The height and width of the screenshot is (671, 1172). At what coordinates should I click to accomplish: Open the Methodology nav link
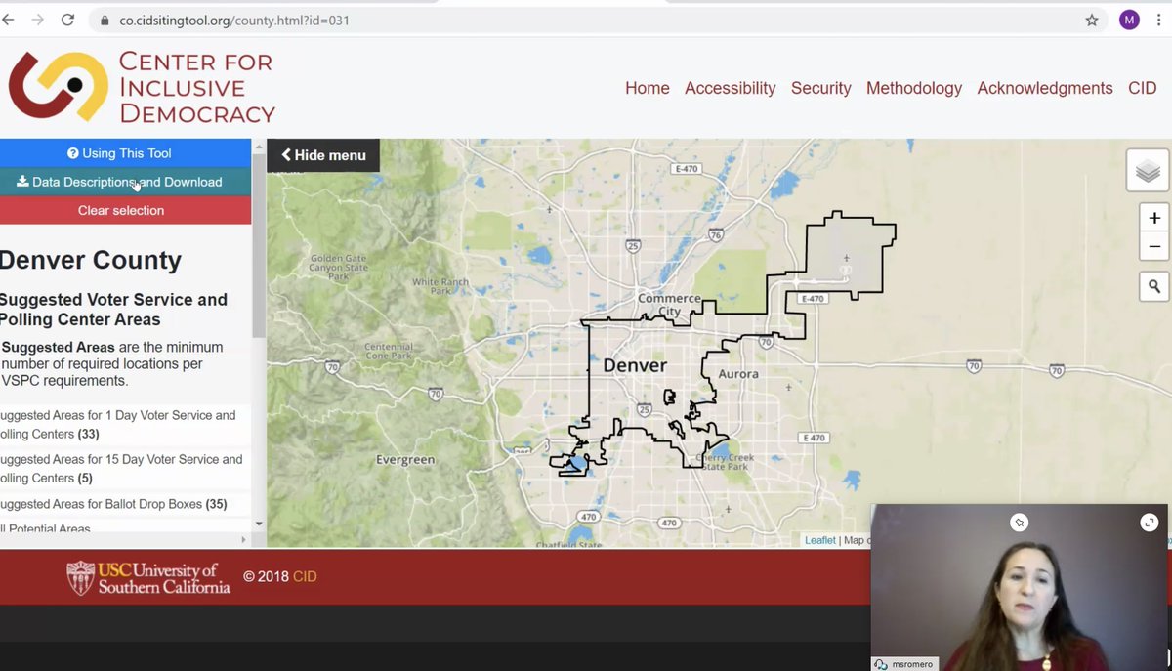tap(914, 88)
